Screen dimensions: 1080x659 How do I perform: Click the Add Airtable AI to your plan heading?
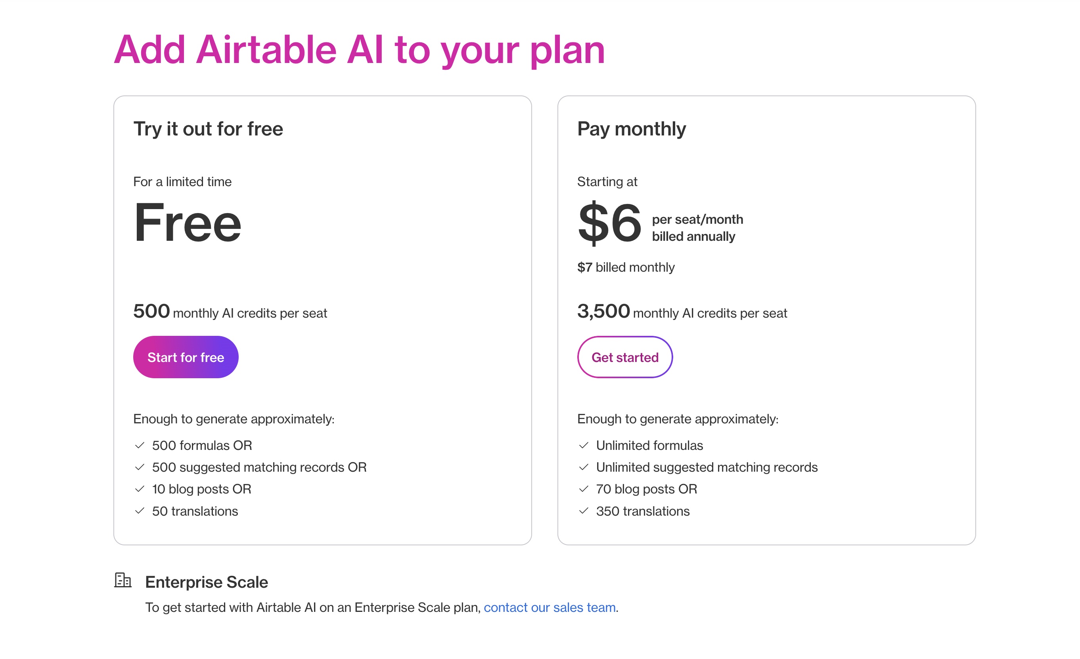click(x=360, y=50)
